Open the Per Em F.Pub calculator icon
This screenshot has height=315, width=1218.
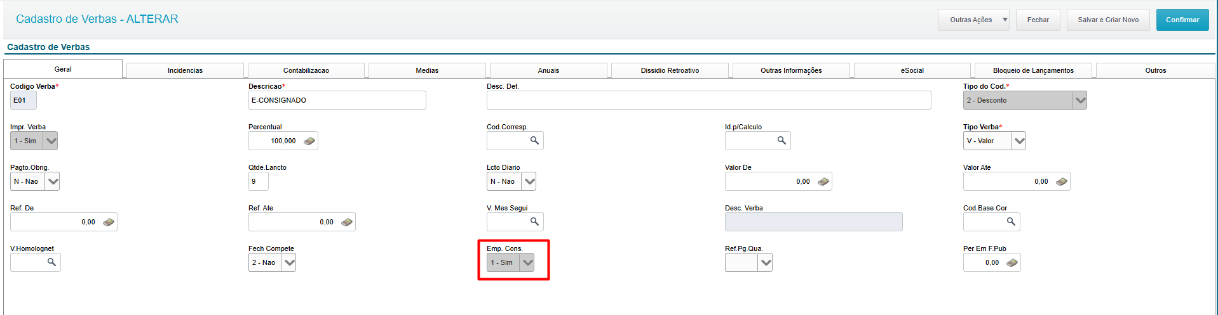tap(1012, 262)
